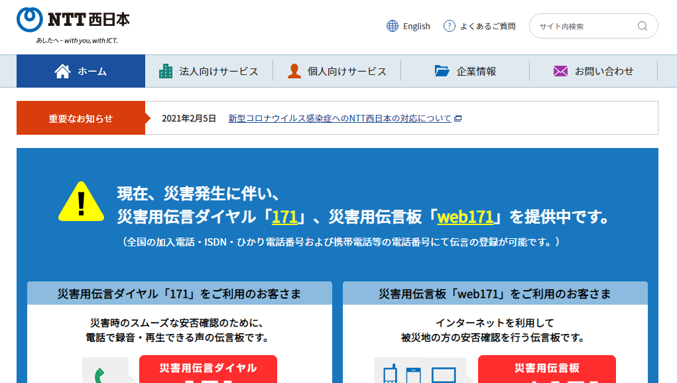
Task: Click the monitor device icon
Action: coord(444,375)
